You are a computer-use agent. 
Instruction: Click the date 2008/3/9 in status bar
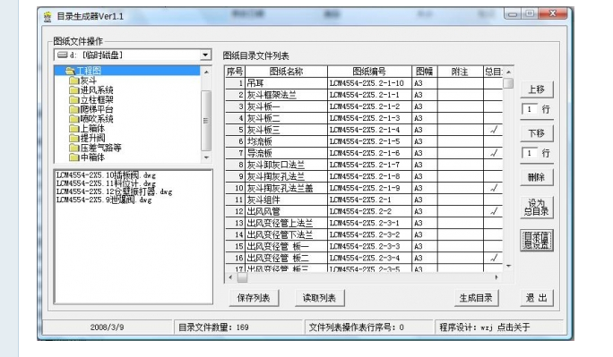[x=108, y=327]
